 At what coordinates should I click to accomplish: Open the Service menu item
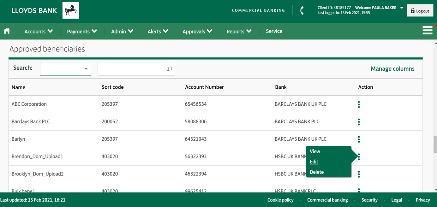click(x=274, y=31)
